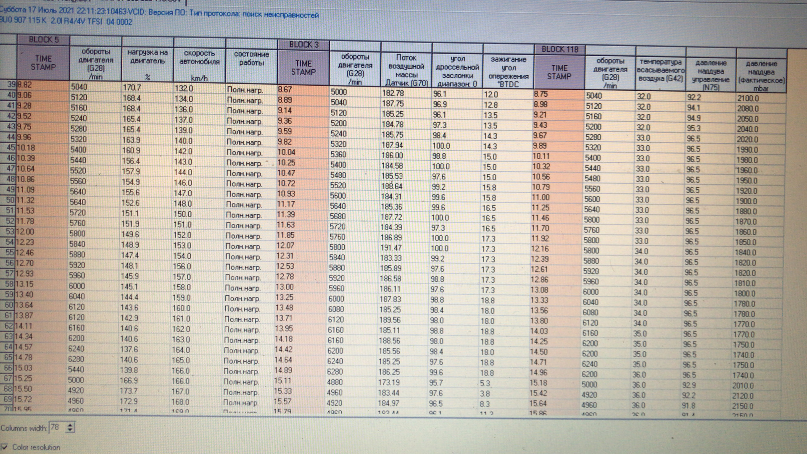Click BLOCK 5 'обороты двигателя' column header
Viewport: 807px width, 454px height.
[x=95, y=63]
